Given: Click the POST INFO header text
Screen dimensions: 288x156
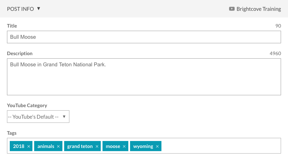Looking at the screenshot, I should click(x=20, y=9).
